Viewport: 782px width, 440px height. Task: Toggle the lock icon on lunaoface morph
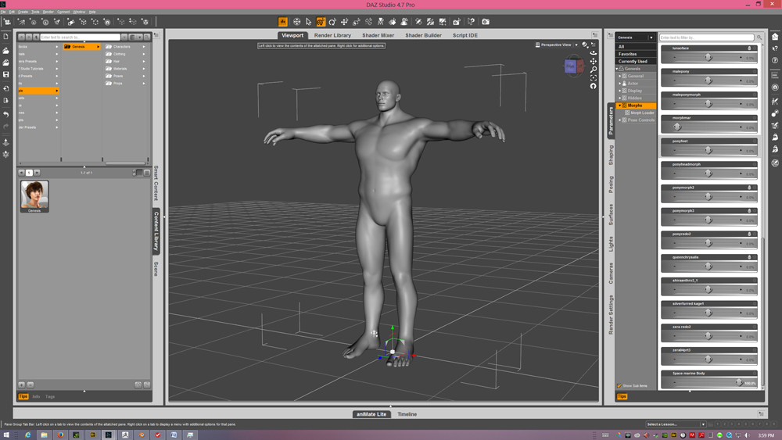749,48
